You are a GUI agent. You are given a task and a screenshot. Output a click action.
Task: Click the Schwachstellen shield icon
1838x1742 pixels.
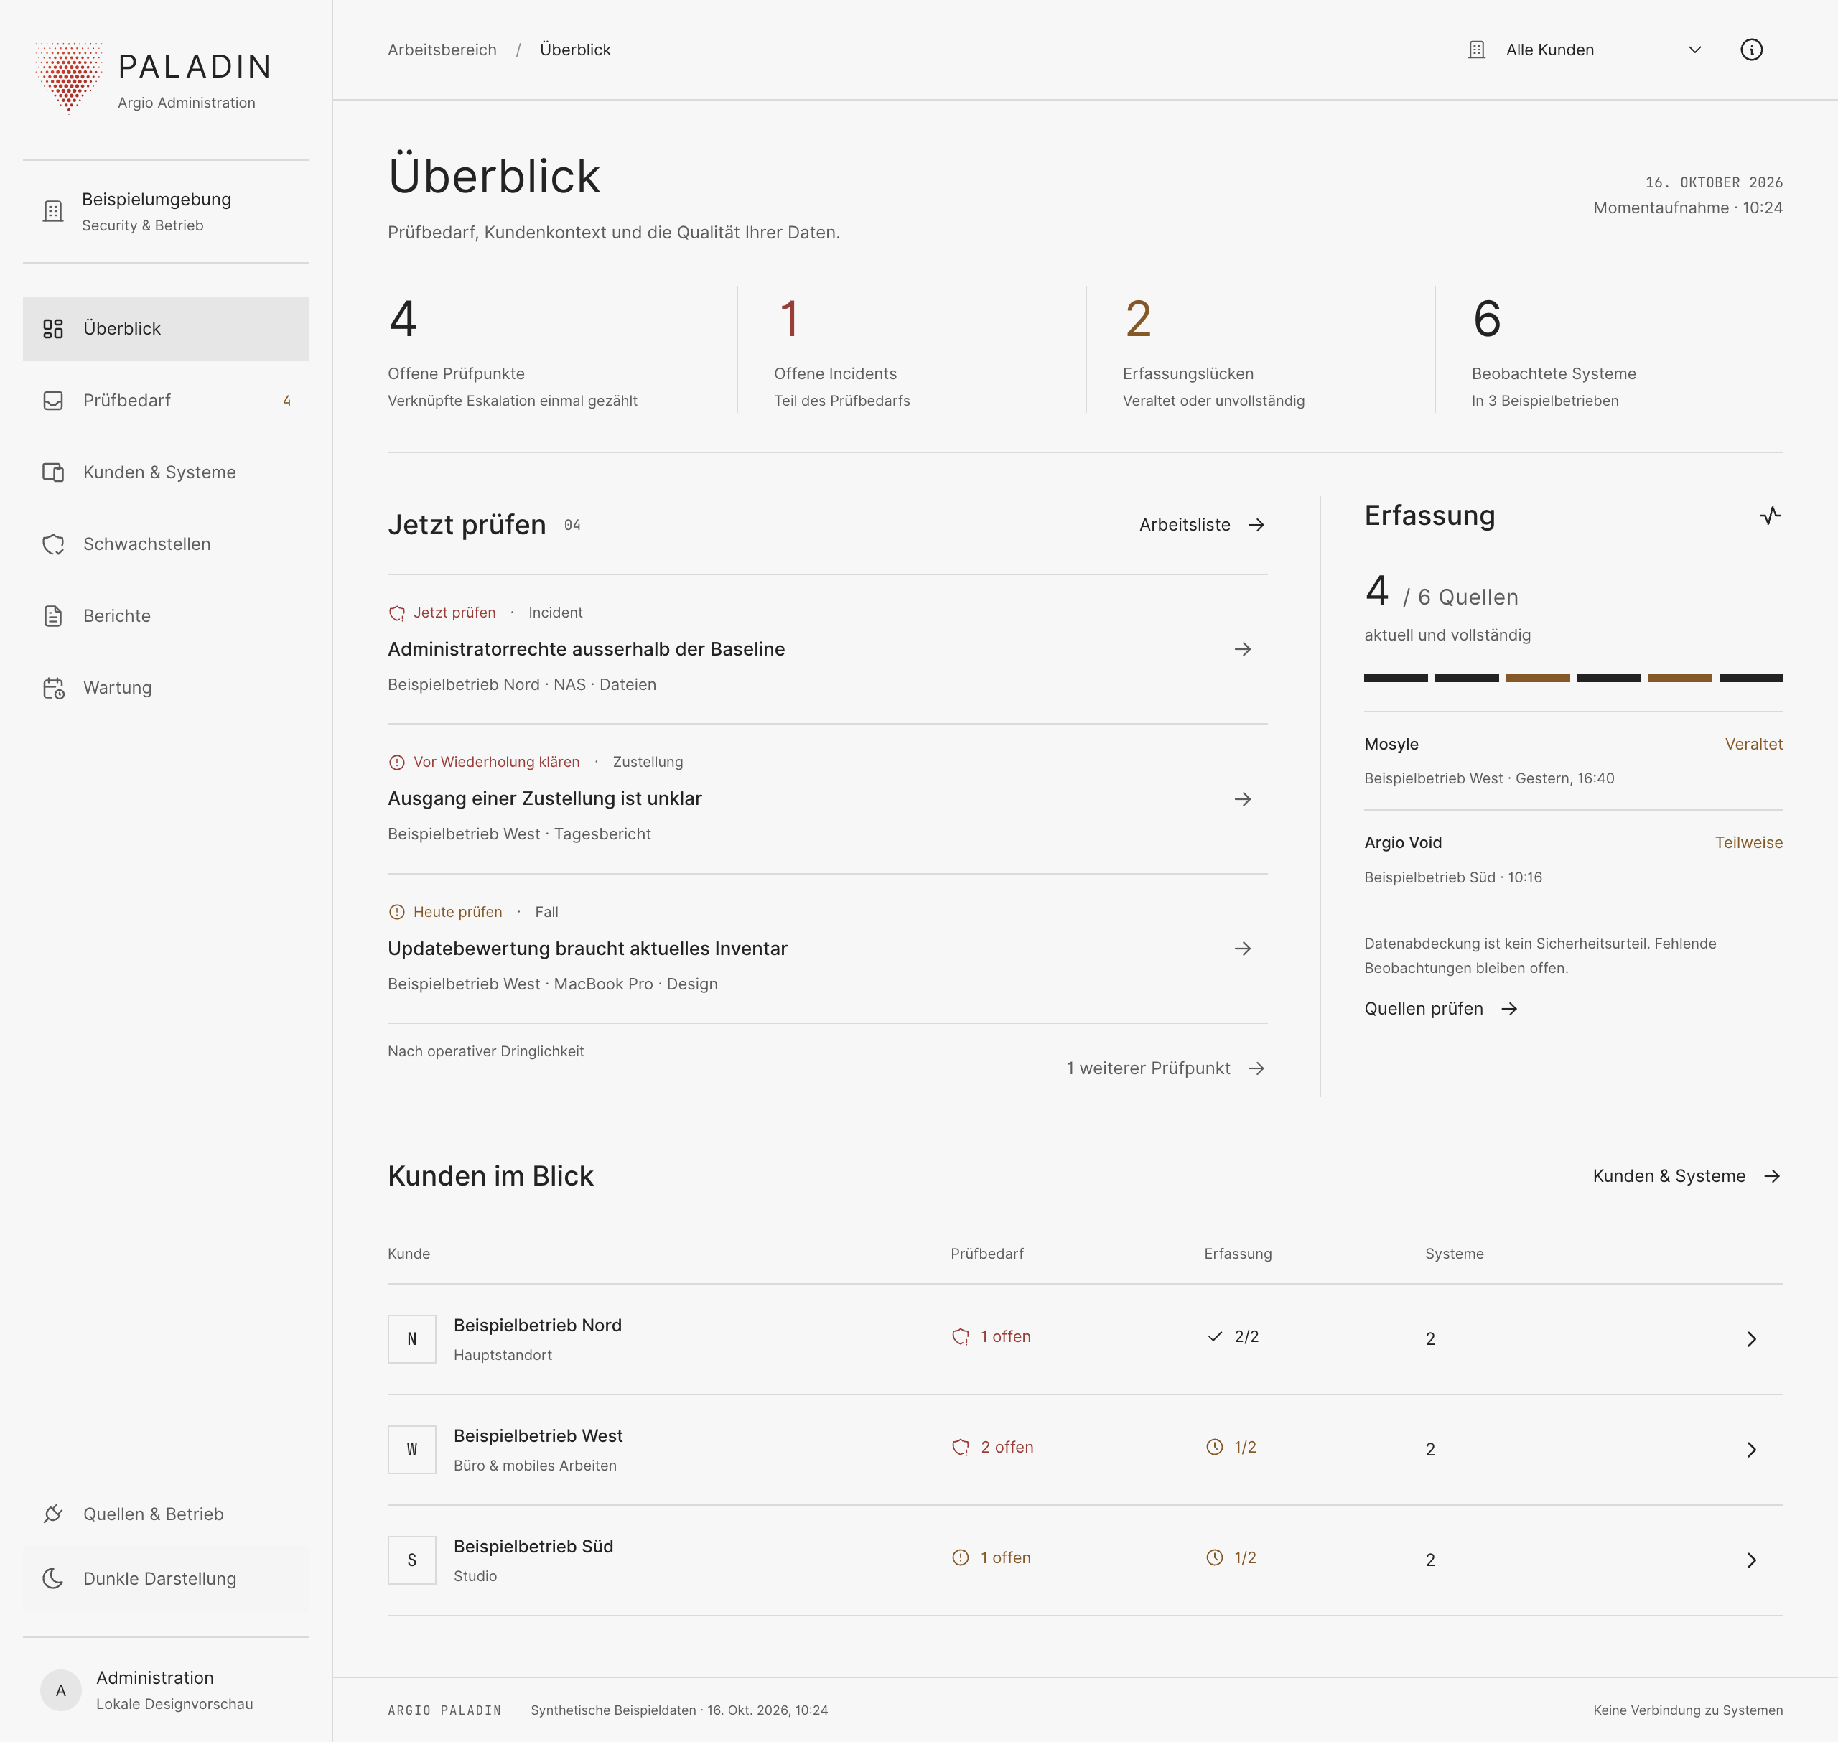pyautogui.click(x=53, y=544)
